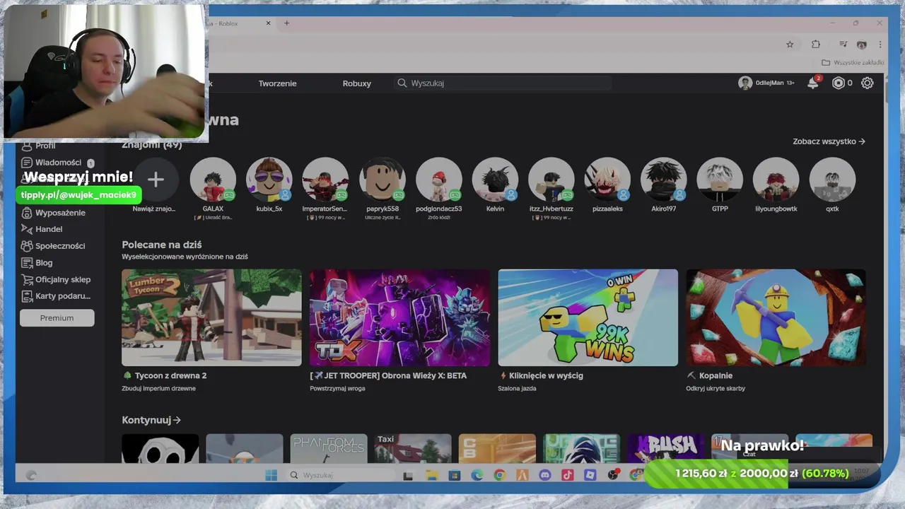Screen dimensions: 905x509
Task: Open File Explorer from the taskbar
Action: click(x=432, y=475)
